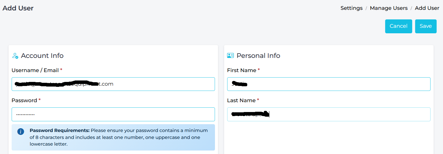The width and height of the screenshot is (443, 154).
Task: Click the Last Name label
Action: [241, 100]
